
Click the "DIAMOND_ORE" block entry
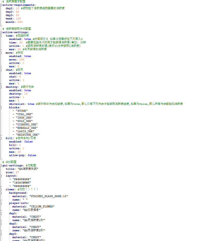coord(27,125)
